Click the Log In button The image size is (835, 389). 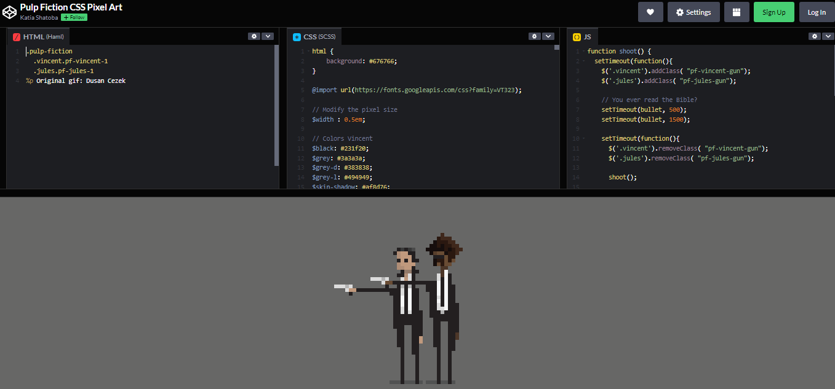[817, 12]
